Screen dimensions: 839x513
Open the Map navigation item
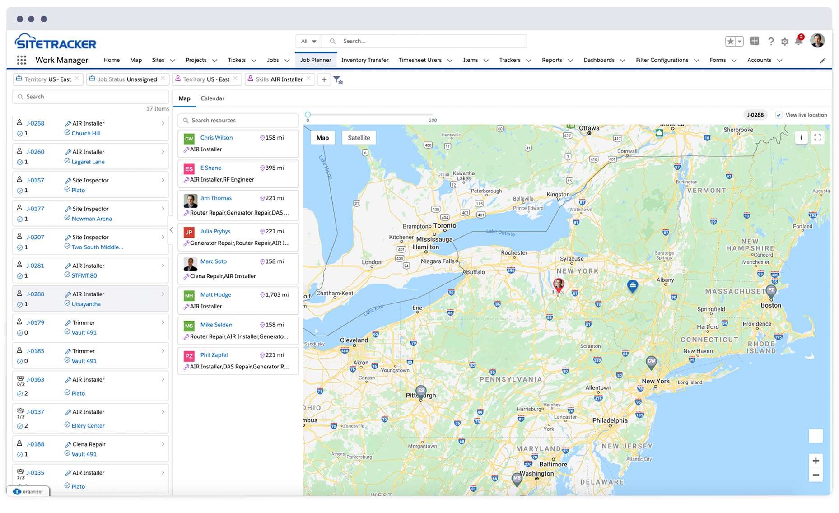click(x=136, y=60)
